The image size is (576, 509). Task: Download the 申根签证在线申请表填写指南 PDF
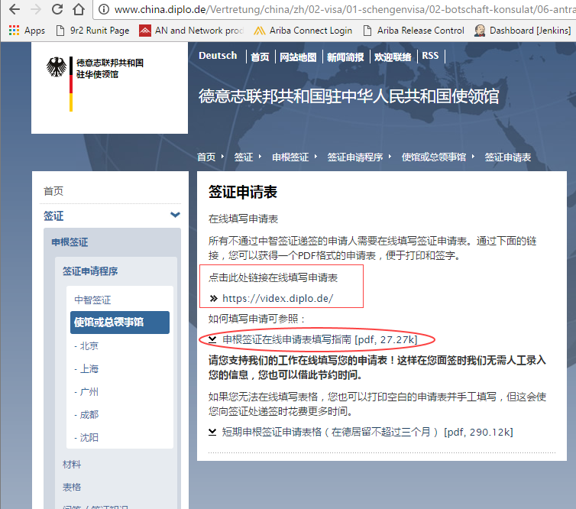coord(319,339)
